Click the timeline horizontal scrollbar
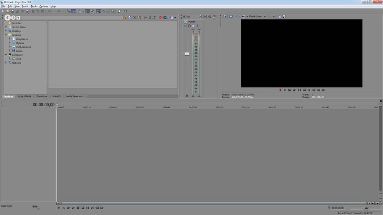 [213, 203]
